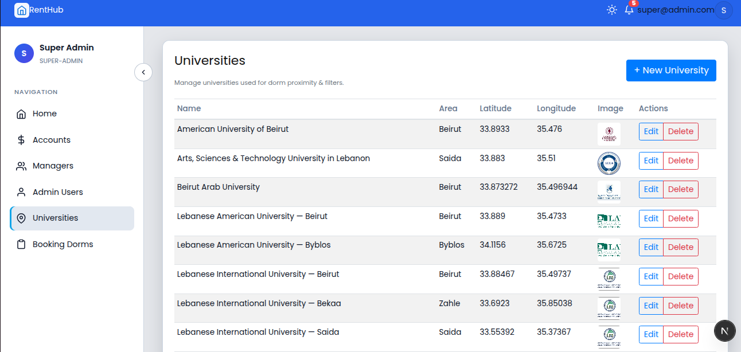The width and height of the screenshot is (741, 352).
Task: Click the Universities map pin icon
Action: pyautogui.click(x=21, y=218)
